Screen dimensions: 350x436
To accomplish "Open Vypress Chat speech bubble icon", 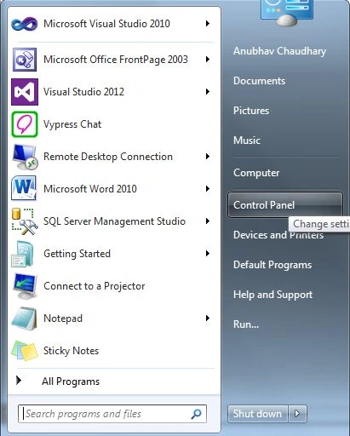I will point(25,124).
